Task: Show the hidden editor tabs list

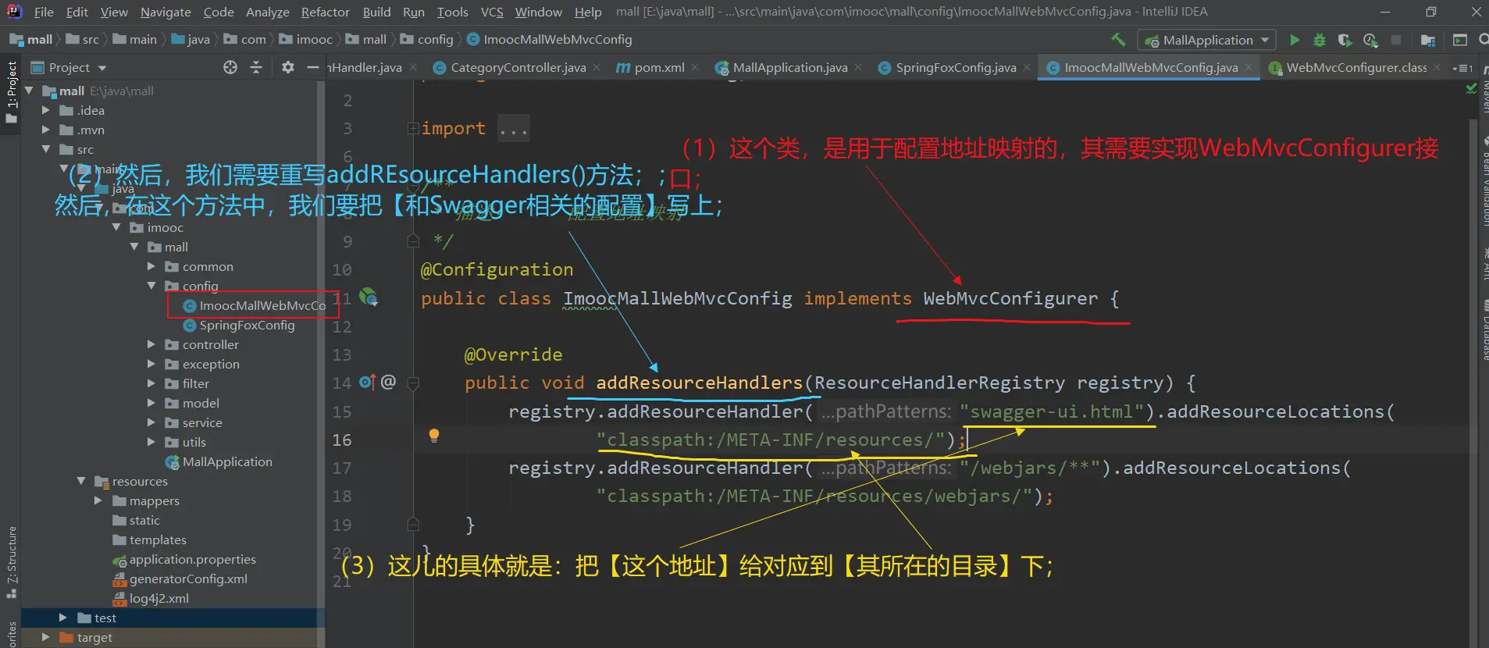Action: (x=1462, y=68)
